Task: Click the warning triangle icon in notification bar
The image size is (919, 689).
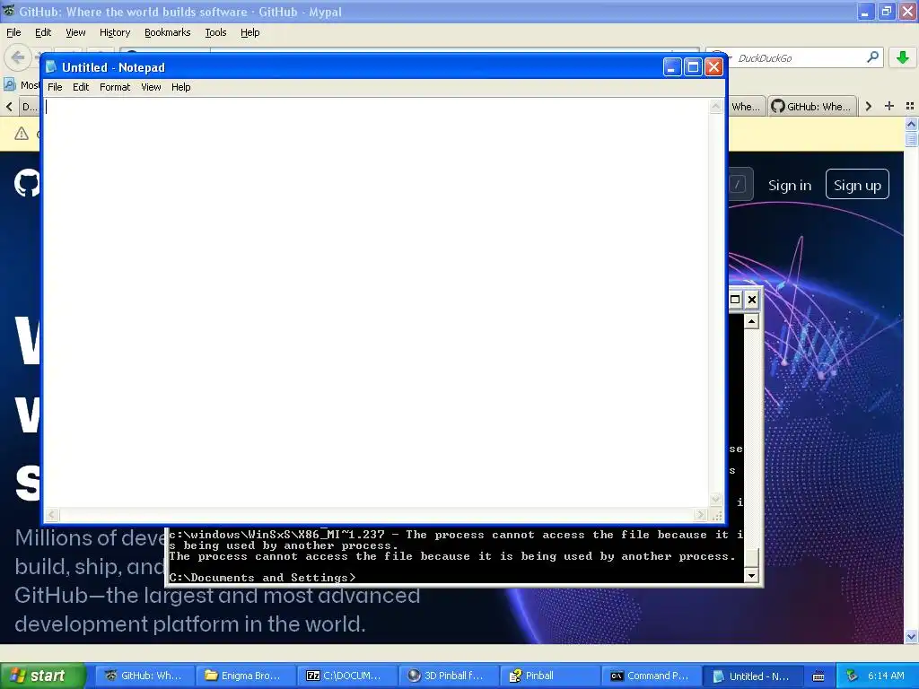Action: click(x=22, y=134)
